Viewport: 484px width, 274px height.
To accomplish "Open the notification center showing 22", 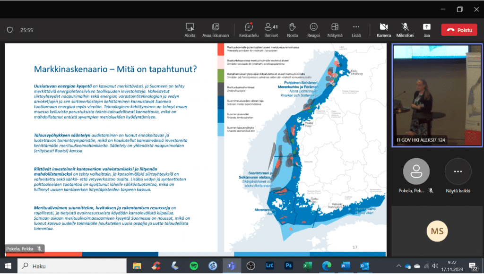I will [473, 266].
